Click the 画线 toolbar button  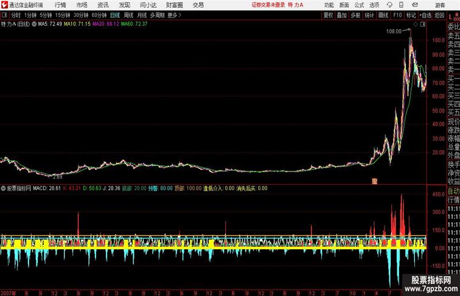(x=383, y=15)
